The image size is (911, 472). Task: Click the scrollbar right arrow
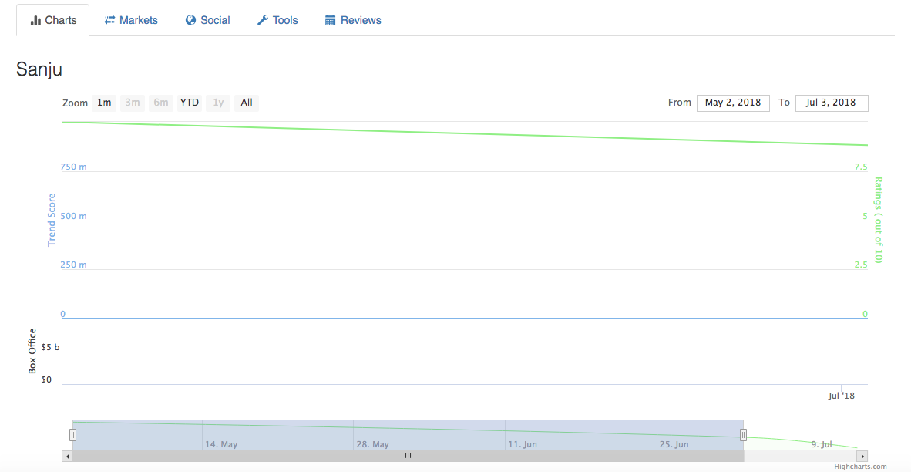point(862,457)
